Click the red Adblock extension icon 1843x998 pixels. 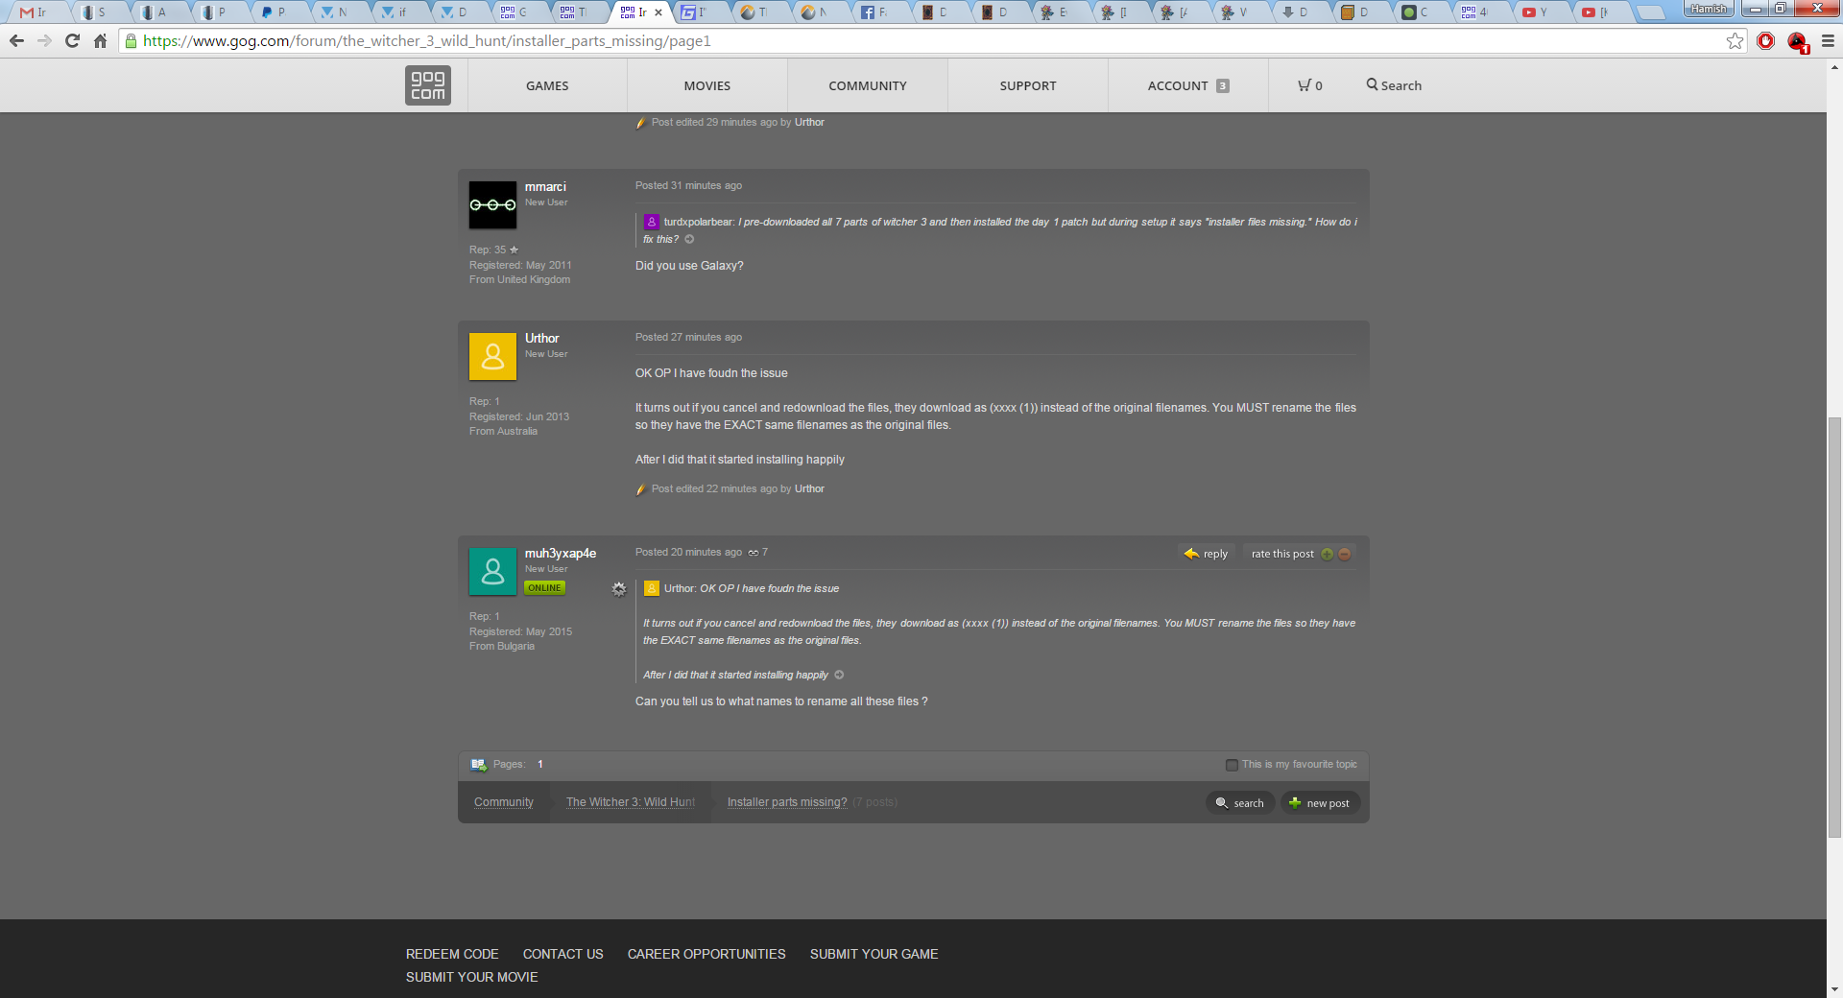[1765, 40]
